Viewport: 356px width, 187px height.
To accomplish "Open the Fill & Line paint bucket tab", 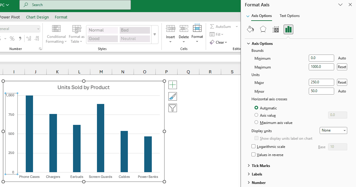I will point(251,29).
